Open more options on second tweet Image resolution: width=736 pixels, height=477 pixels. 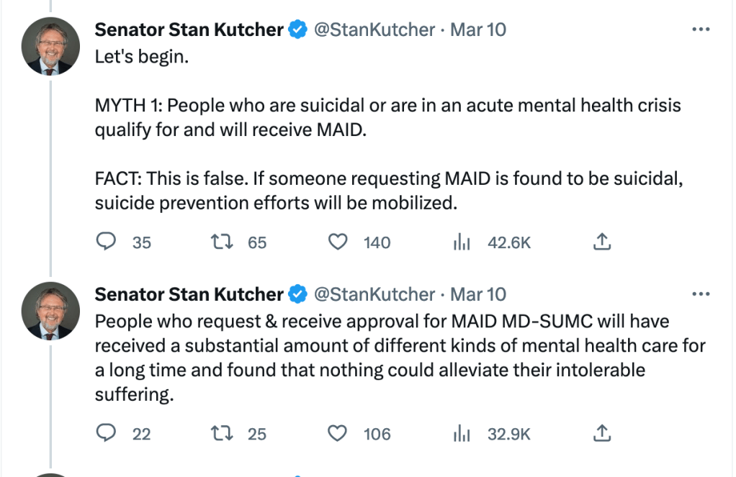click(700, 294)
